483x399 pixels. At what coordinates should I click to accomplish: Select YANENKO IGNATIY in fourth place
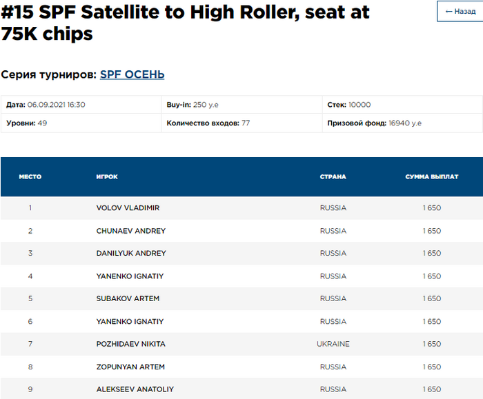pyautogui.click(x=130, y=276)
